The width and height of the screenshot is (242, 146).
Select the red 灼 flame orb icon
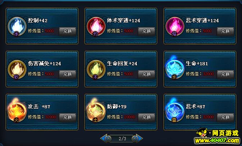(x=96, y=27)
